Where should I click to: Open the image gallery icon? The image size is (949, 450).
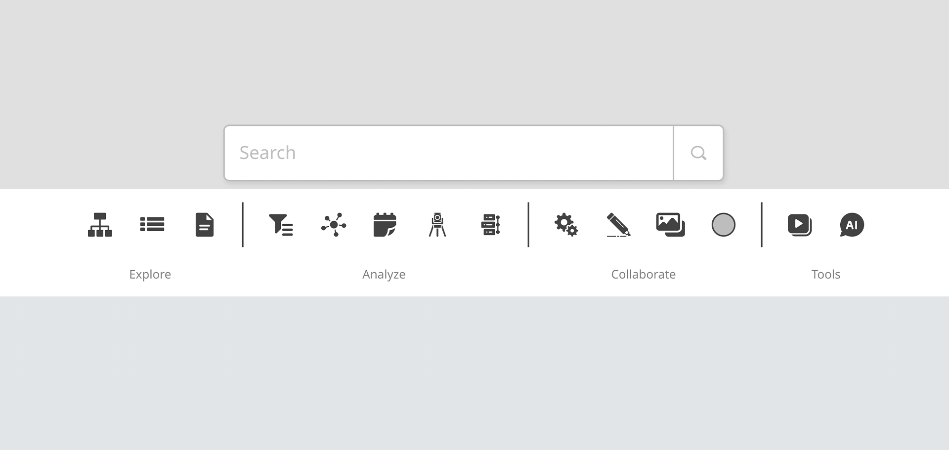coord(671,225)
